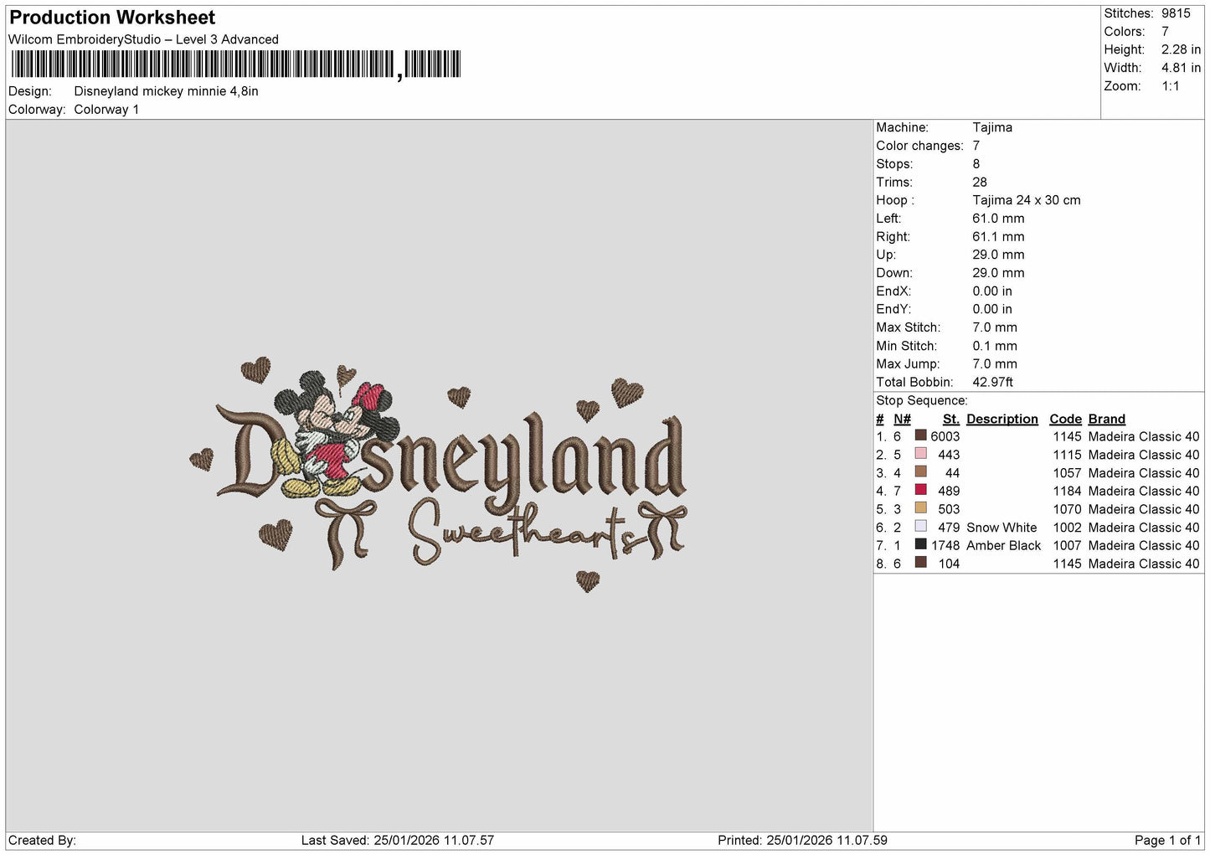The width and height of the screenshot is (1210, 855).
Task: Click the Code column header
Action: click(1065, 419)
